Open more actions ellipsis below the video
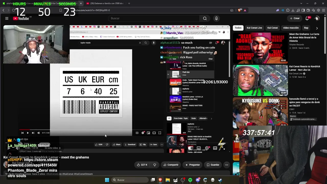Viewport: 327px width, 184px height. click(227, 165)
